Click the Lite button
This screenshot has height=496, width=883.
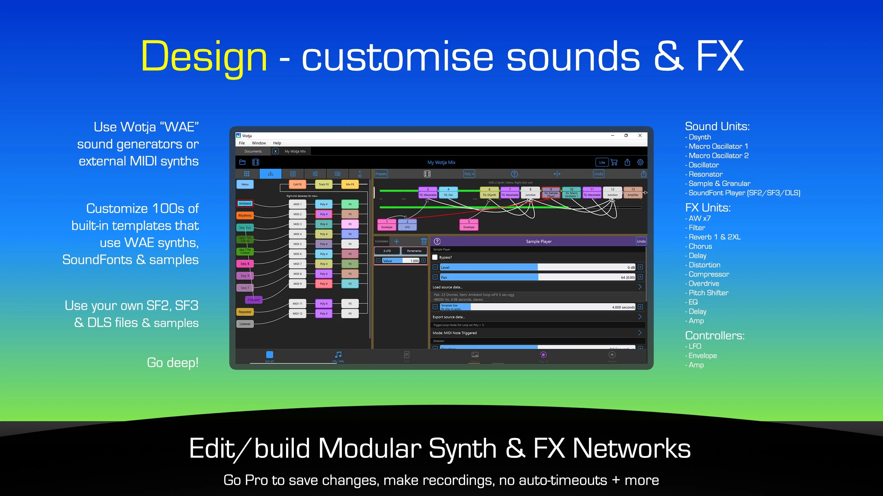(x=602, y=162)
